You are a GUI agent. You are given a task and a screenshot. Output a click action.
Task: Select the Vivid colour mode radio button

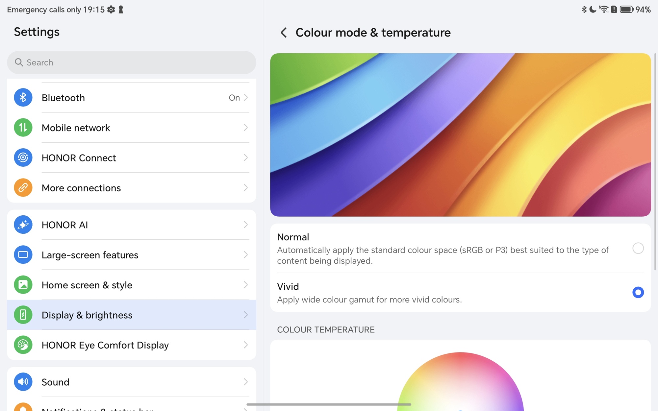[x=638, y=292]
